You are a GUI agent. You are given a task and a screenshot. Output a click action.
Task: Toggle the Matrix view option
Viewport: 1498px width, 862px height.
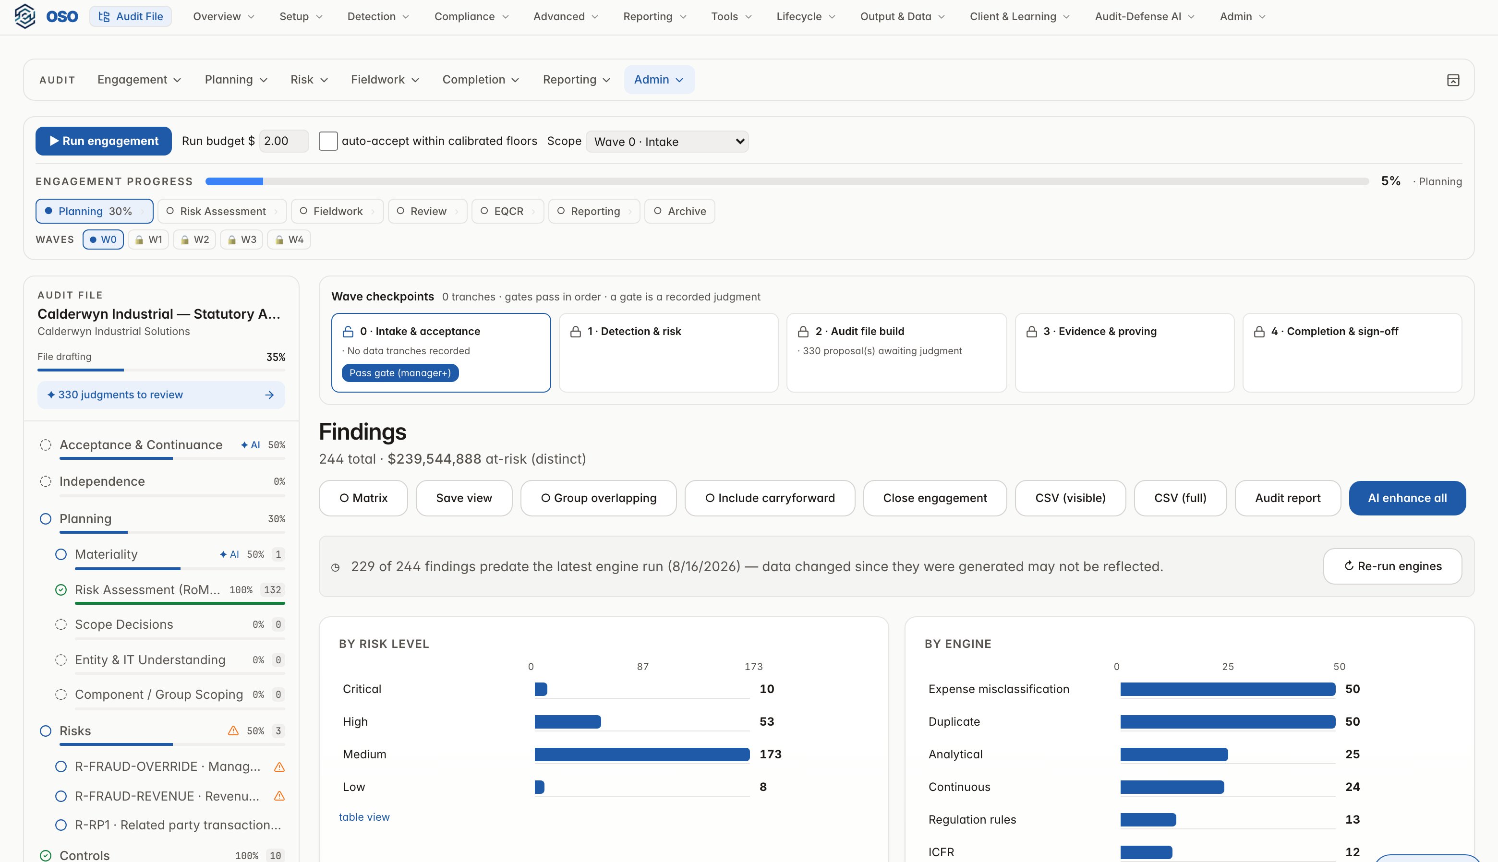(363, 498)
